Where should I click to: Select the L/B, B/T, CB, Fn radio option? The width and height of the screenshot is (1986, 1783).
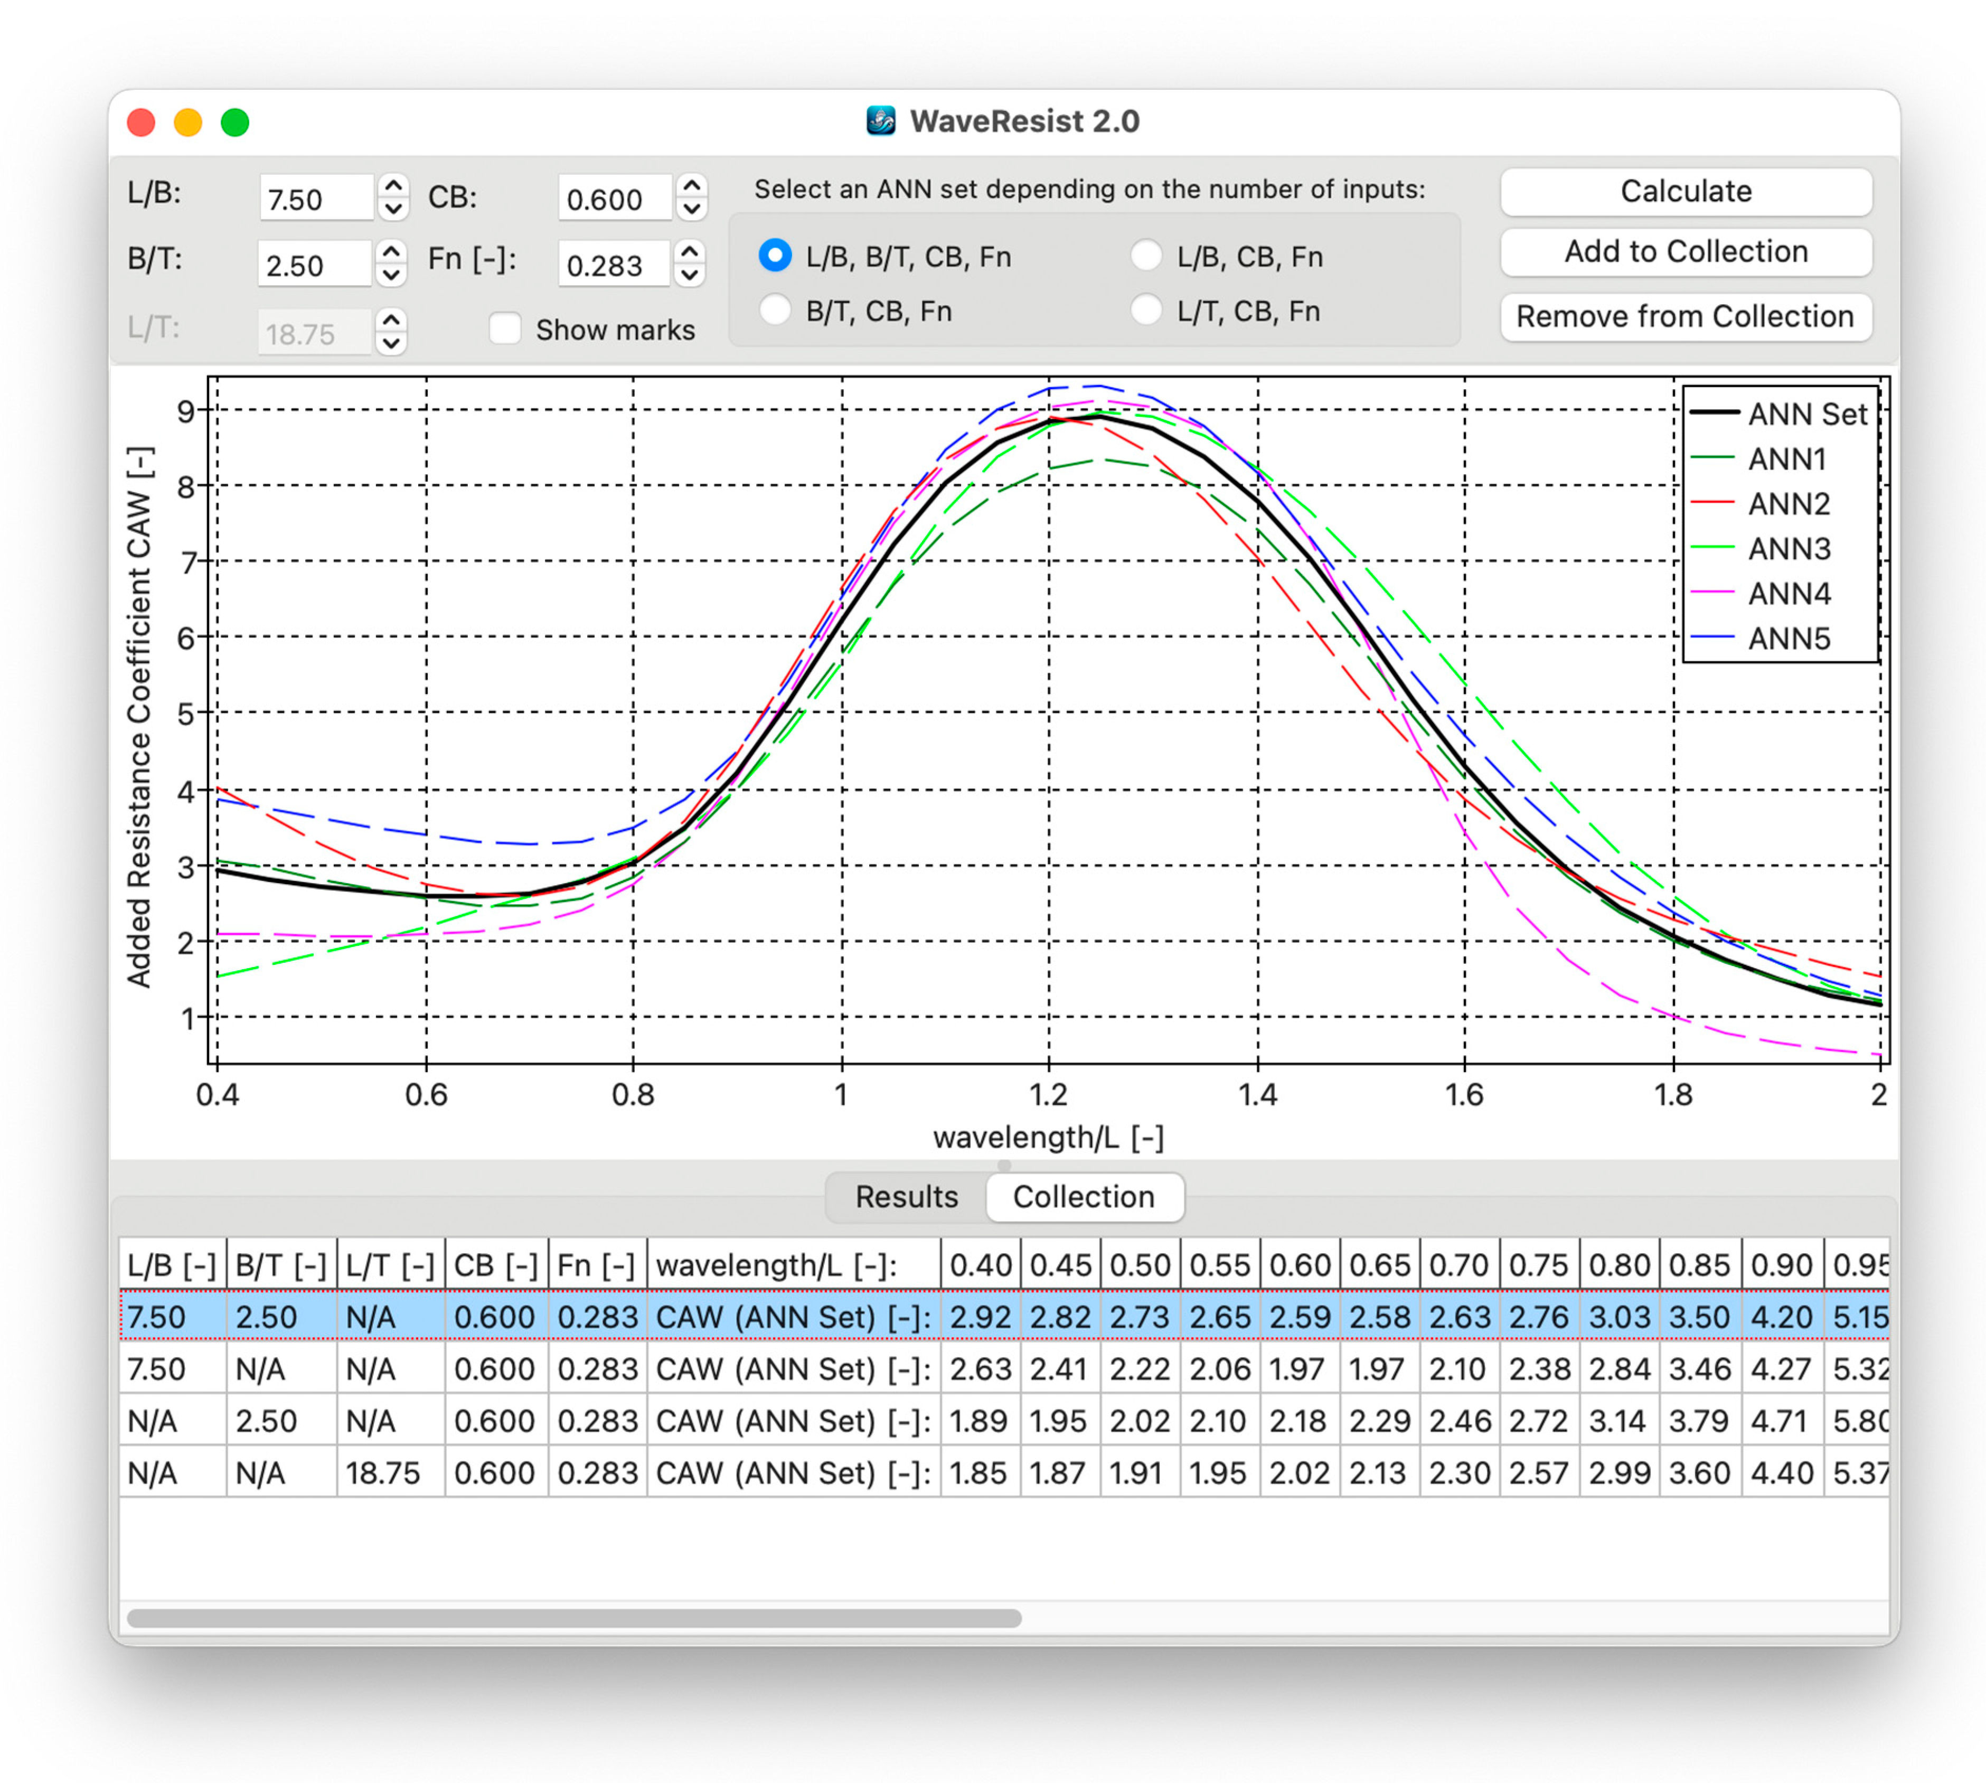tap(775, 256)
